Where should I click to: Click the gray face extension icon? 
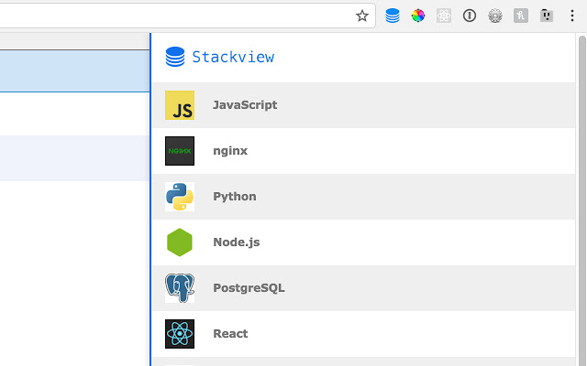click(547, 16)
